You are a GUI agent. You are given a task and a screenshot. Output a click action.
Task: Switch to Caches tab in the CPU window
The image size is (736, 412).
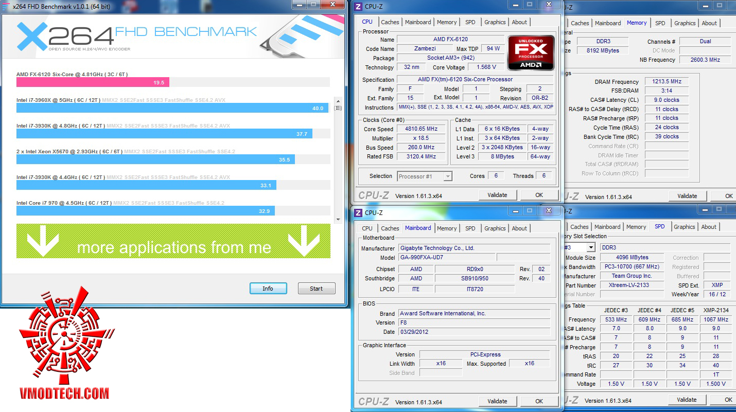(390, 22)
